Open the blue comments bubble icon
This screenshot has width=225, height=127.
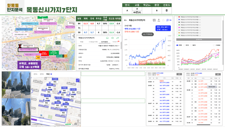(168, 20)
